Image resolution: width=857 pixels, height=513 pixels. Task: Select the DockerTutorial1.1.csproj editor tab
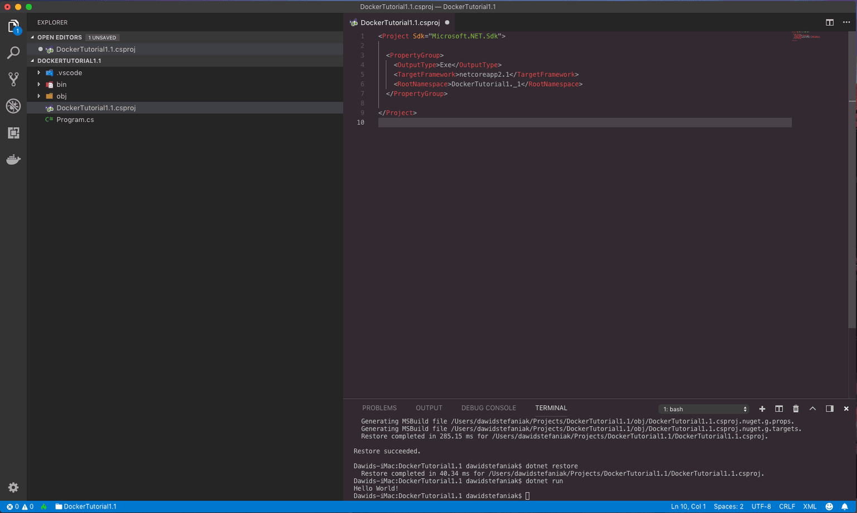click(x=399, y=23)
